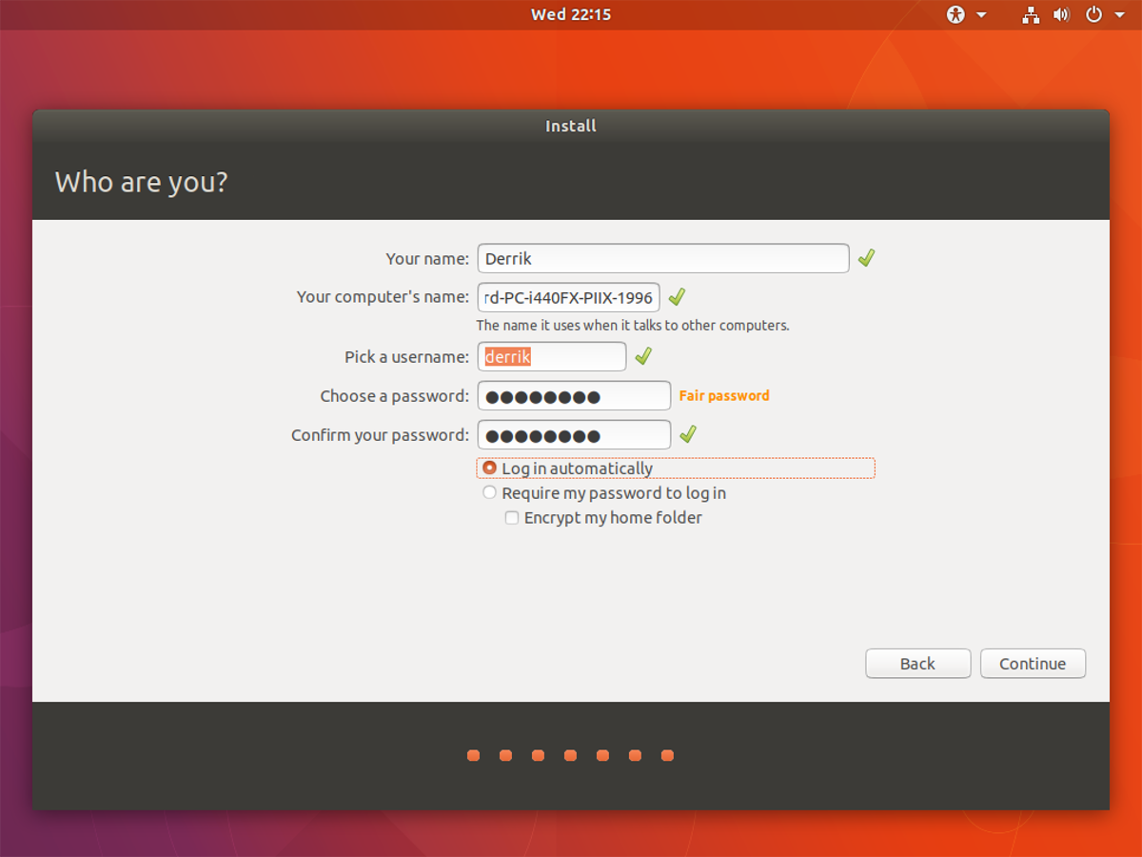Click the volume speaker icon

1062,14
